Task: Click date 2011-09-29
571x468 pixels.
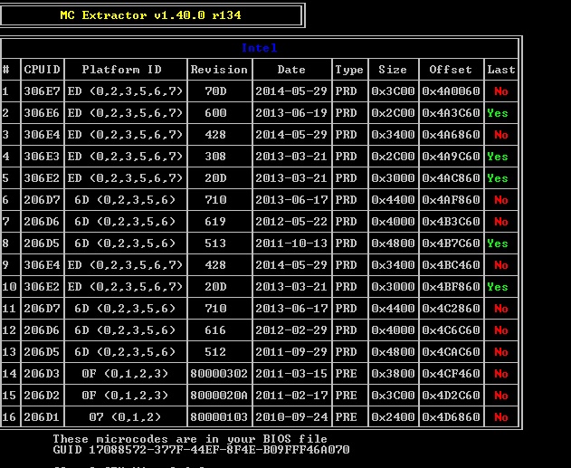Action: click(x=291, y=352)
